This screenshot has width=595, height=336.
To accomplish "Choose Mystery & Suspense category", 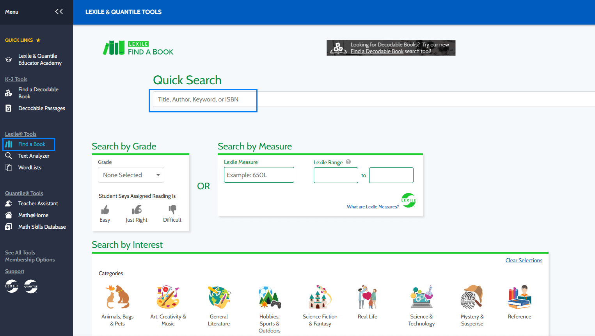I will 472,306.
